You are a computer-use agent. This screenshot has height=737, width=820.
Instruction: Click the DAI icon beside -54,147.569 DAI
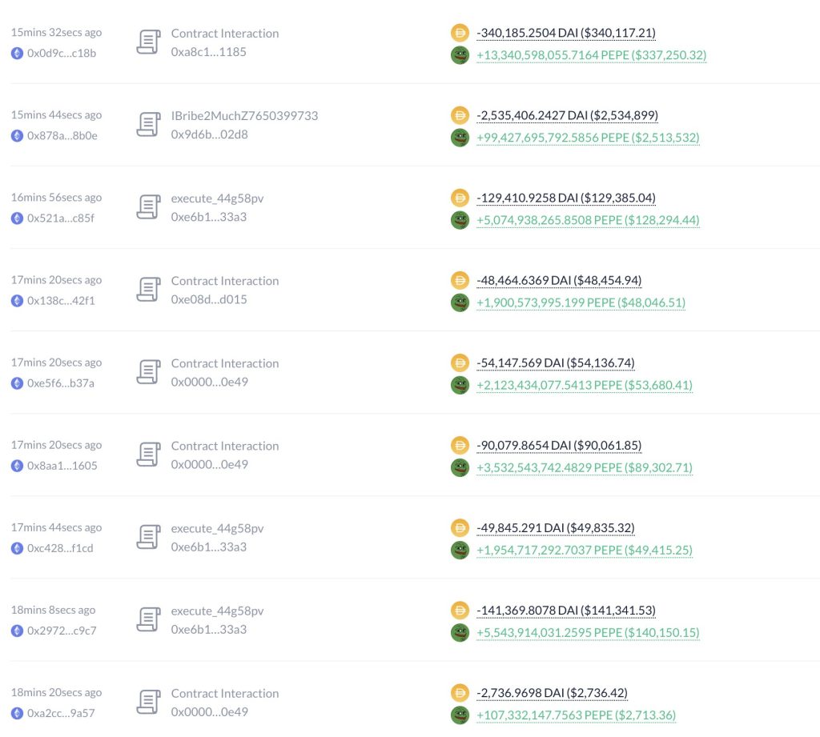pos(460,363)
